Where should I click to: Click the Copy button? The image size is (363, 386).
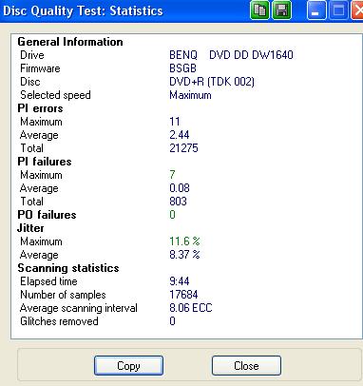point(128,366)
